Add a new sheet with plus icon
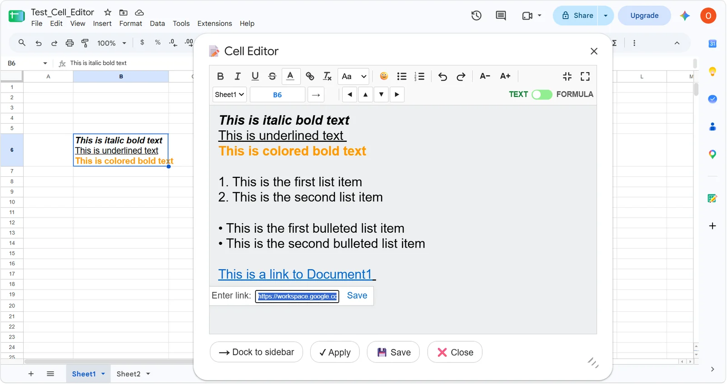 [31, 374]
